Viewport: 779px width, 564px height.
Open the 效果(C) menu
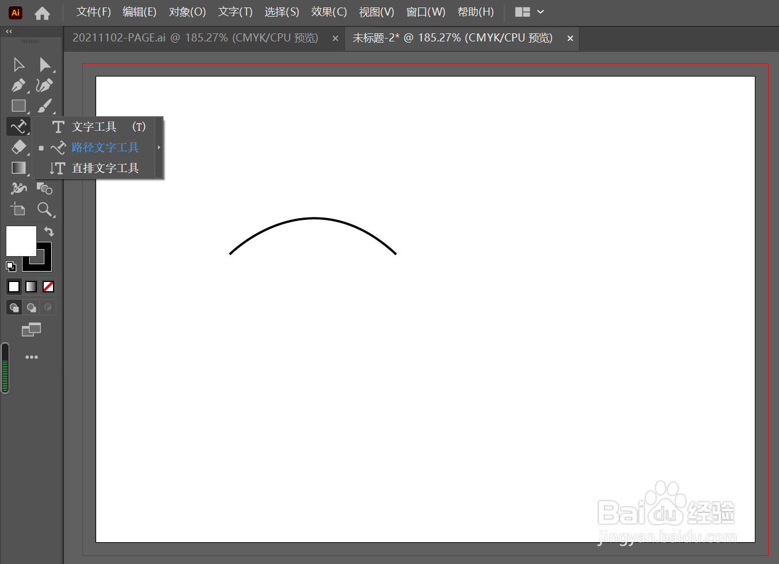click(x=329, y=12)
